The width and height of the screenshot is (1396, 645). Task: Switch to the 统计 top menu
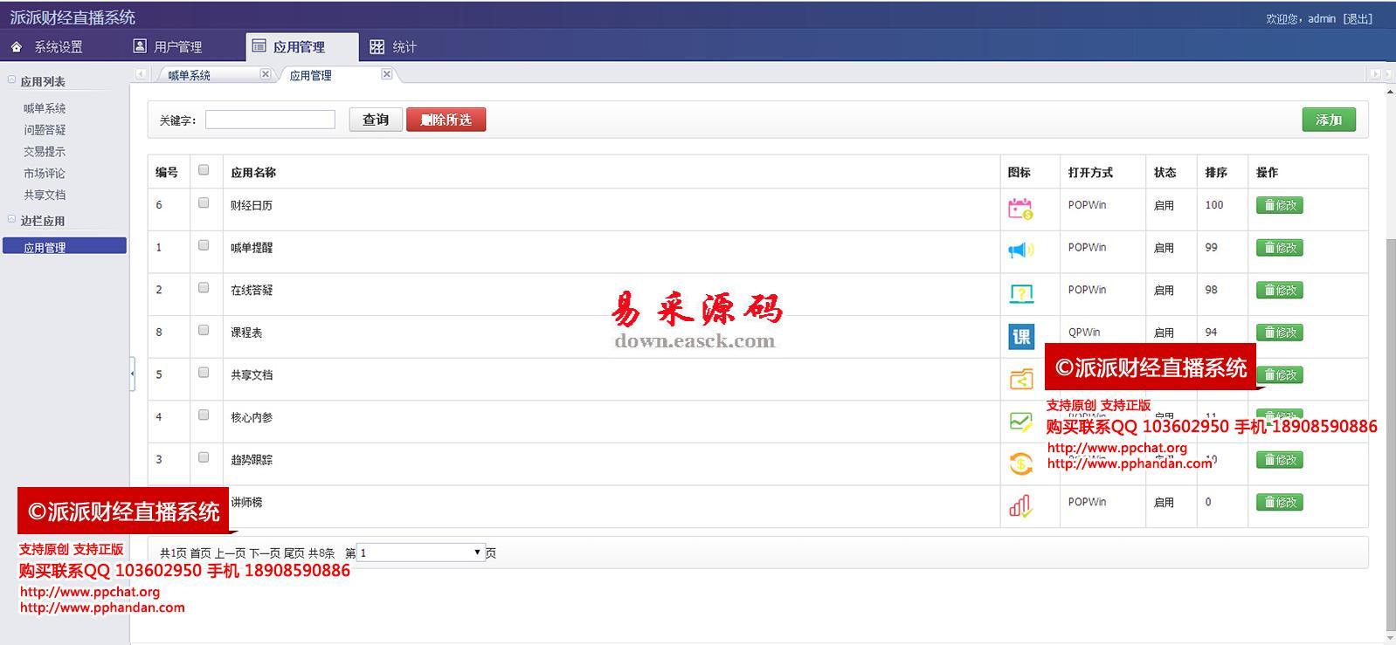393,47
